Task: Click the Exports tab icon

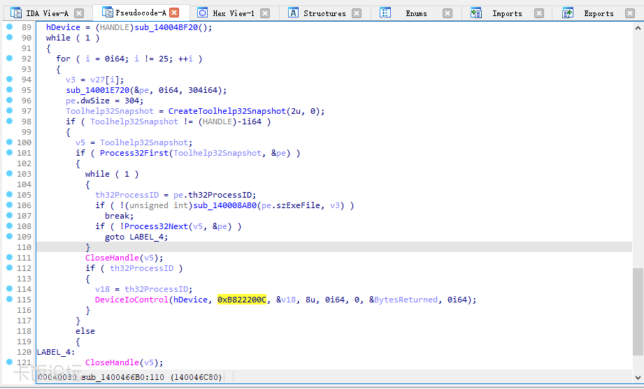Action: click(x=568, y=13)
